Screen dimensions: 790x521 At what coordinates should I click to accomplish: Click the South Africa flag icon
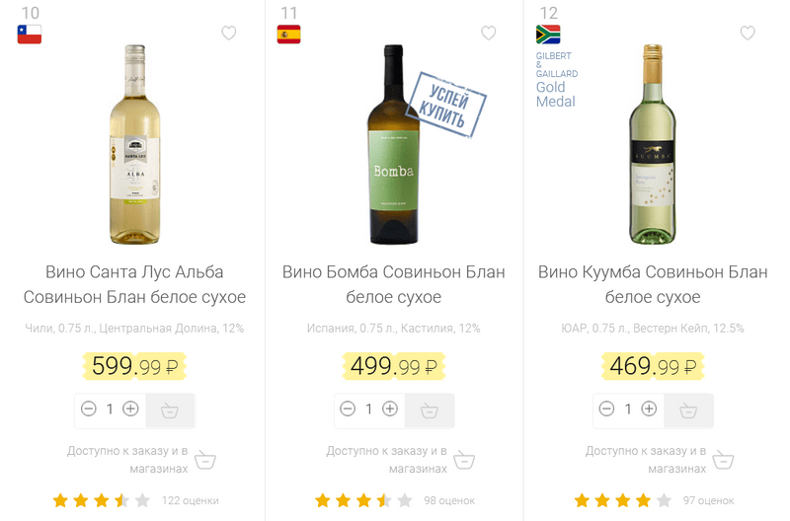548,35
